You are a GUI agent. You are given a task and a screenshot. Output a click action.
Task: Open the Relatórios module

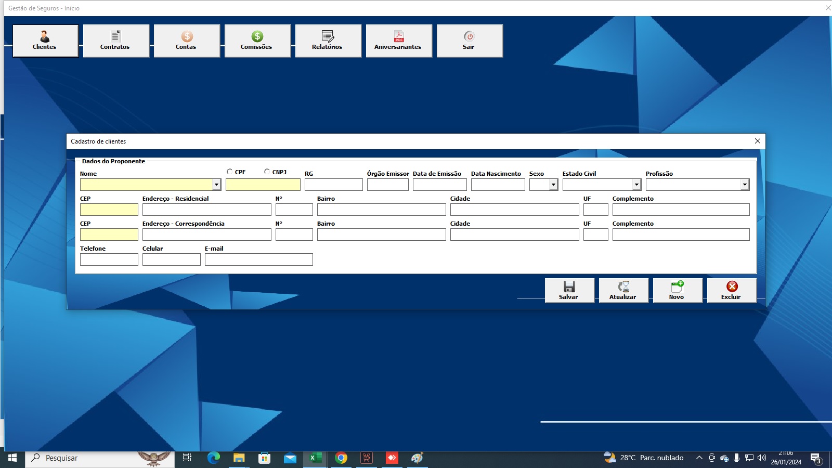(x=328, y=41)
